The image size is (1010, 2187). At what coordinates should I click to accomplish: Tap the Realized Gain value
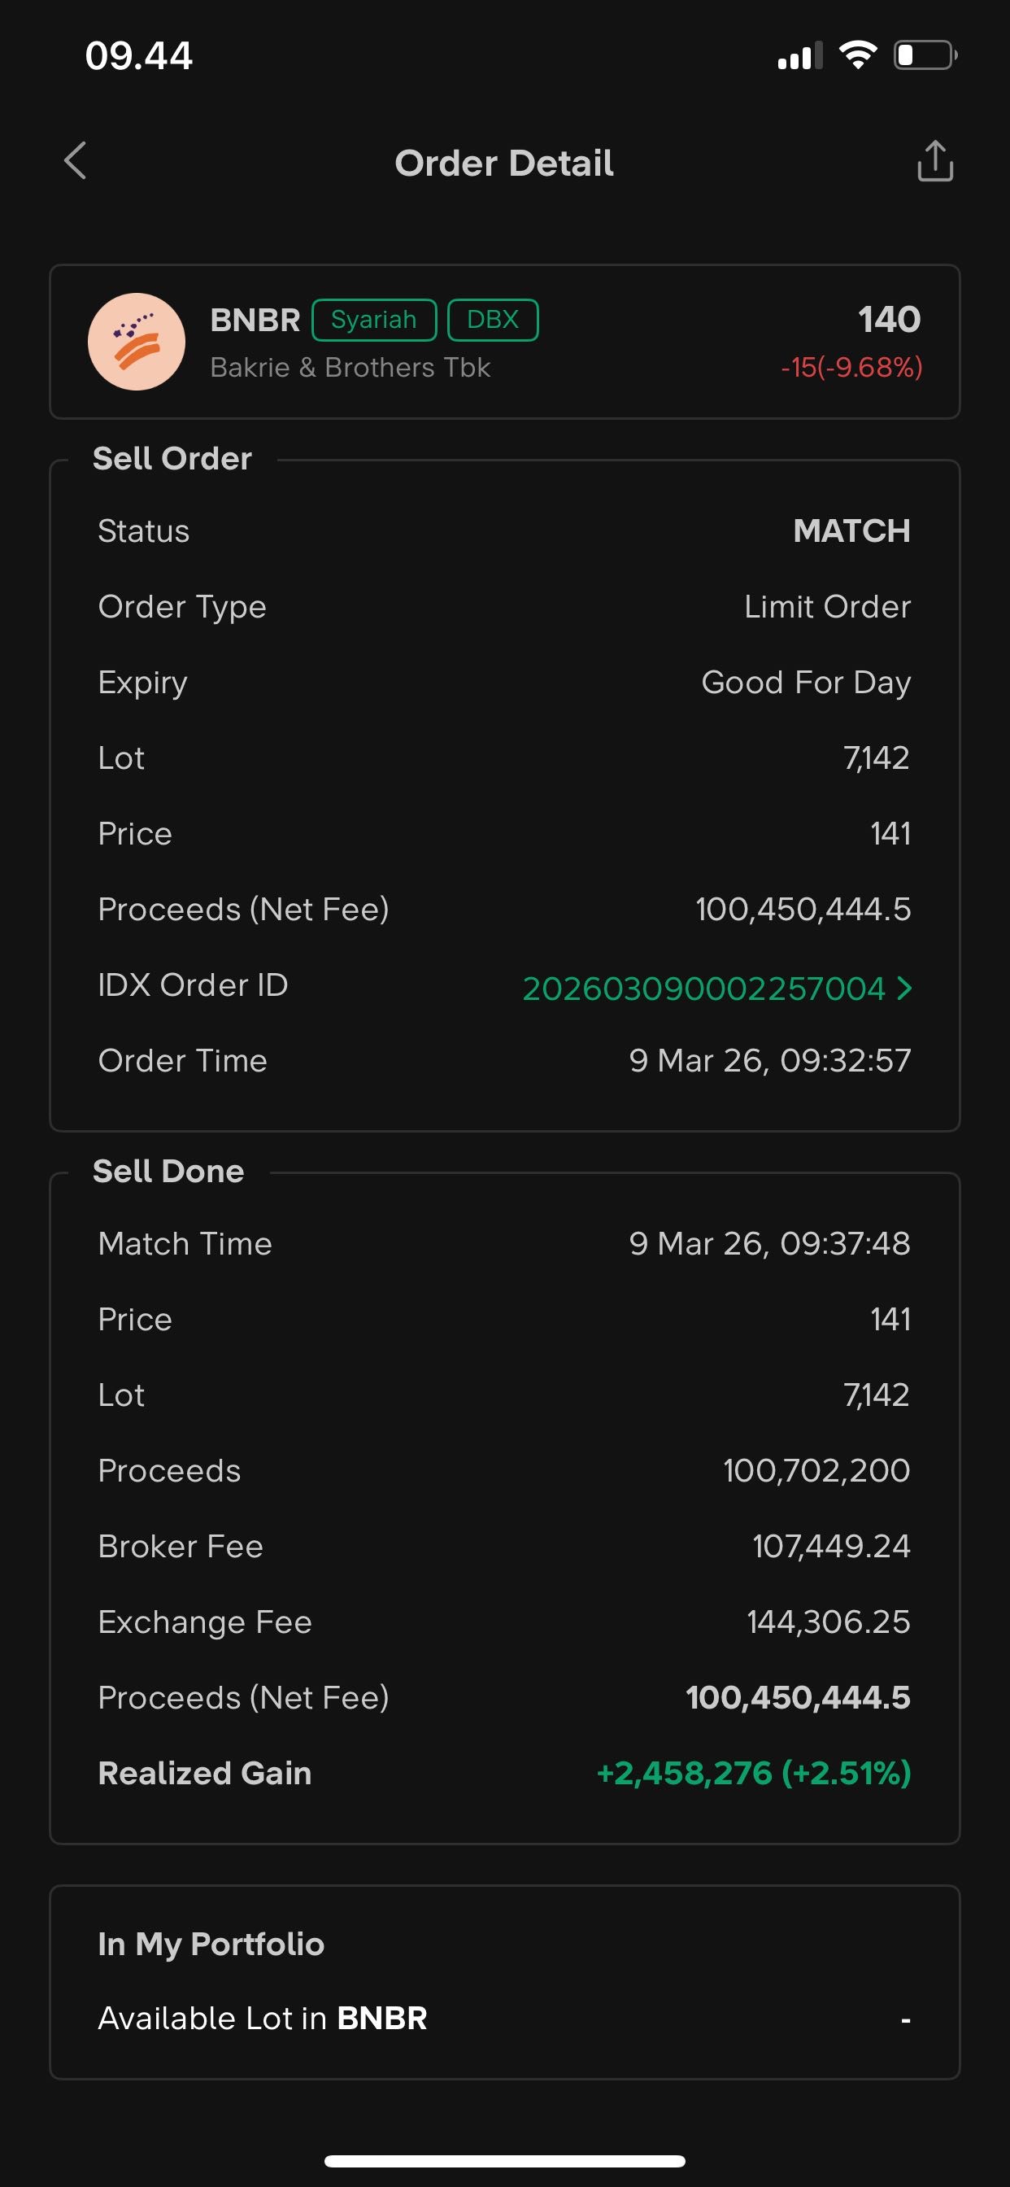click(754, 1773)
